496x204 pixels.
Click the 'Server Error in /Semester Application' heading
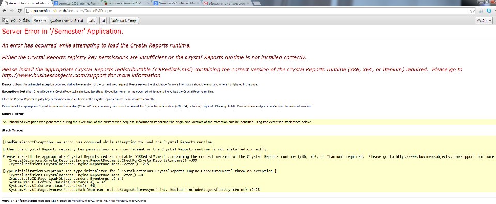(x=63, y=32)
